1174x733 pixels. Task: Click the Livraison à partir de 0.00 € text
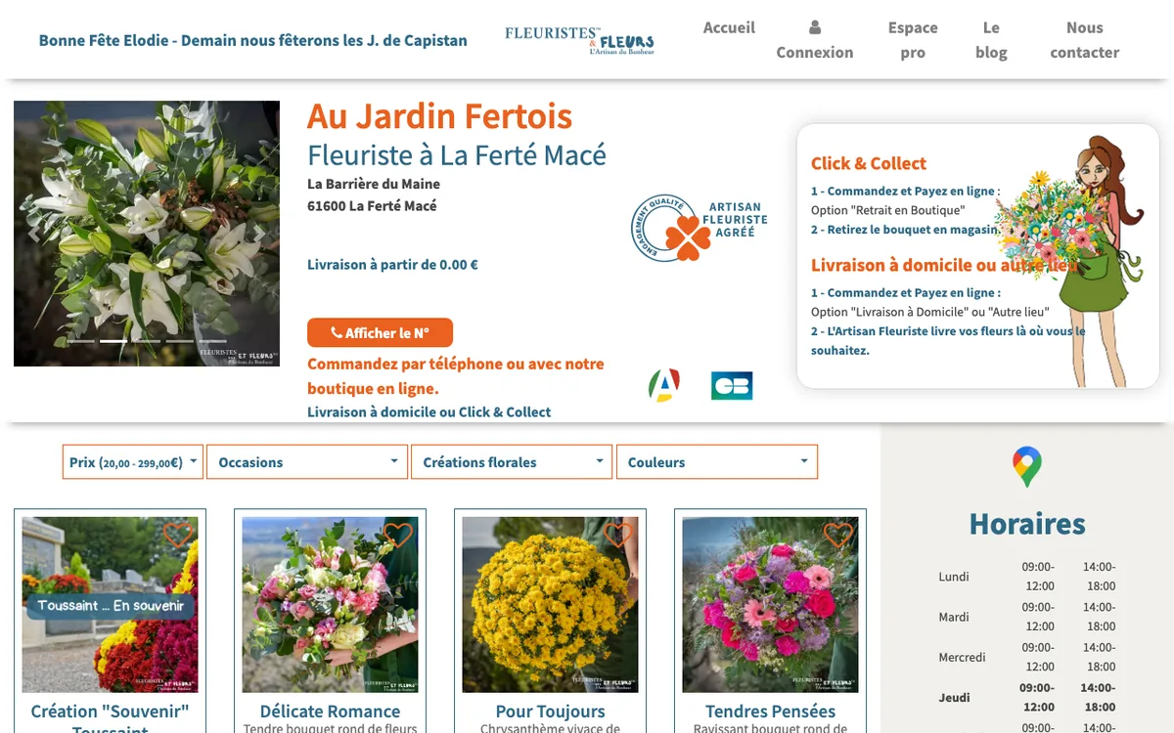click(x=392, y=264)
